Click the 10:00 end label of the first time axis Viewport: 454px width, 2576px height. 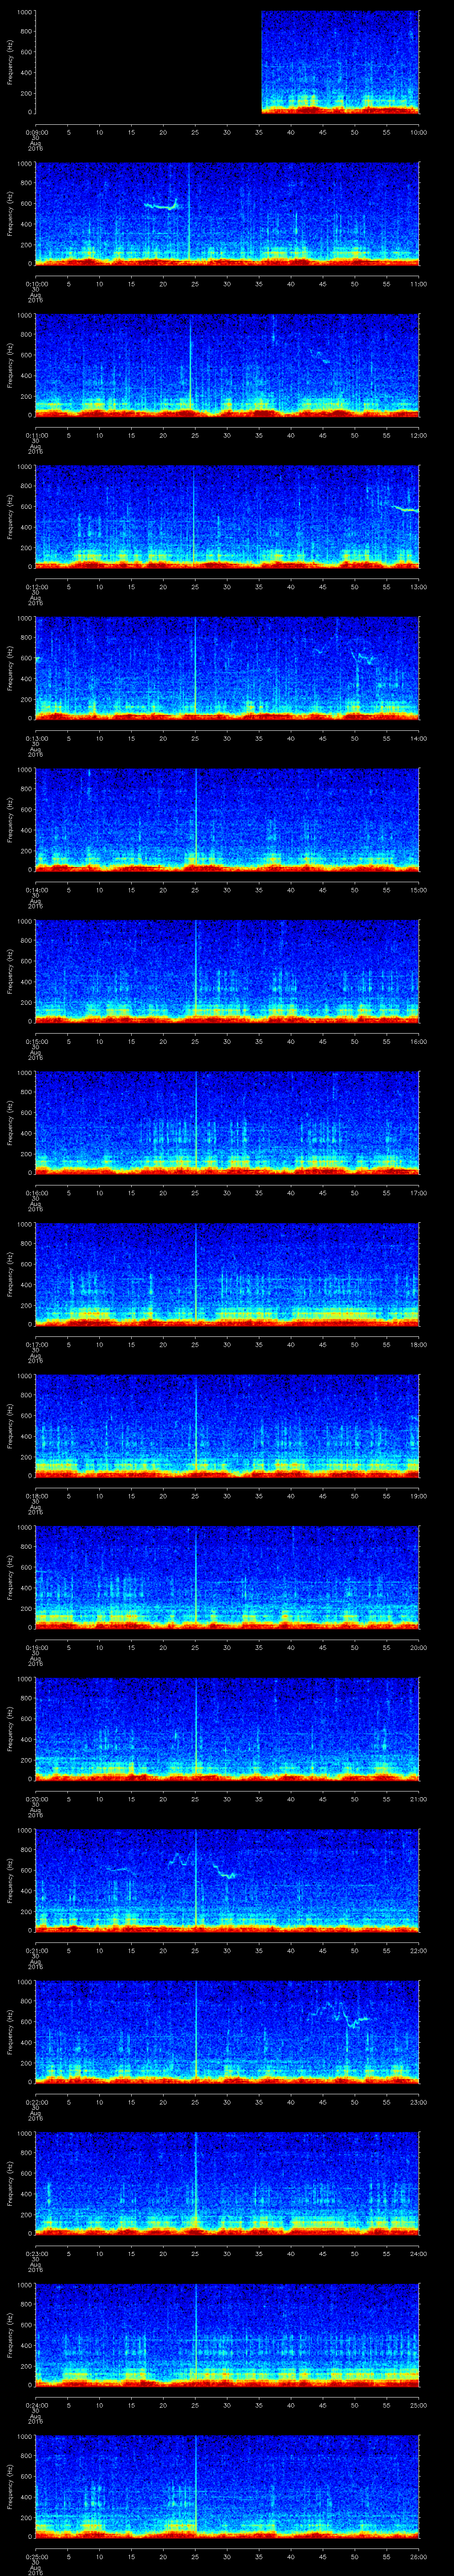click(x=419, y=132)
